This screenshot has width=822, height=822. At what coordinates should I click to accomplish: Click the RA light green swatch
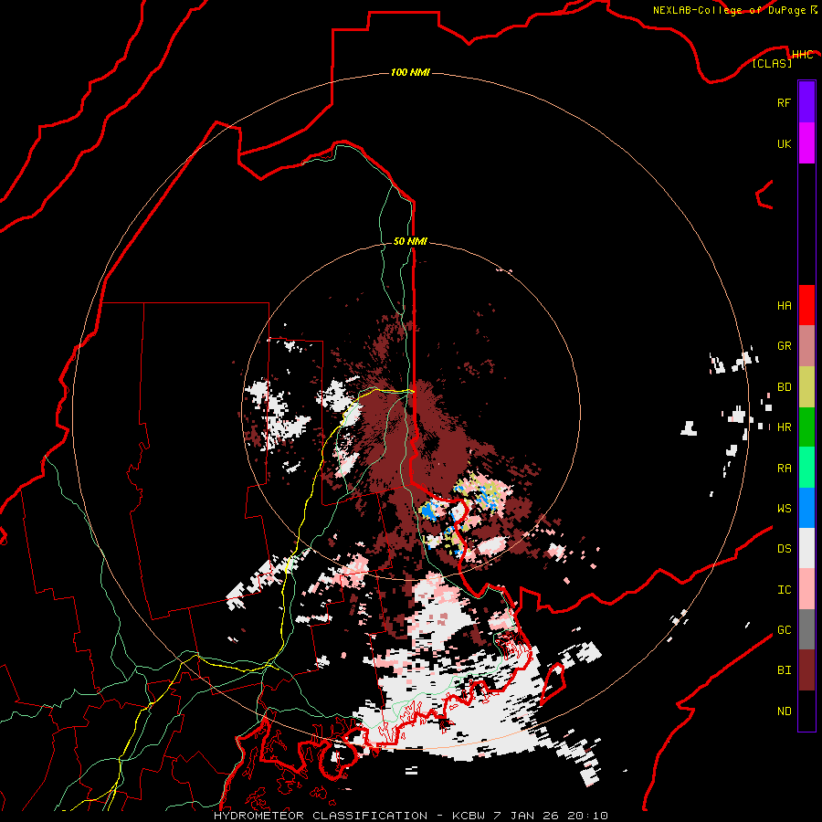806,468
